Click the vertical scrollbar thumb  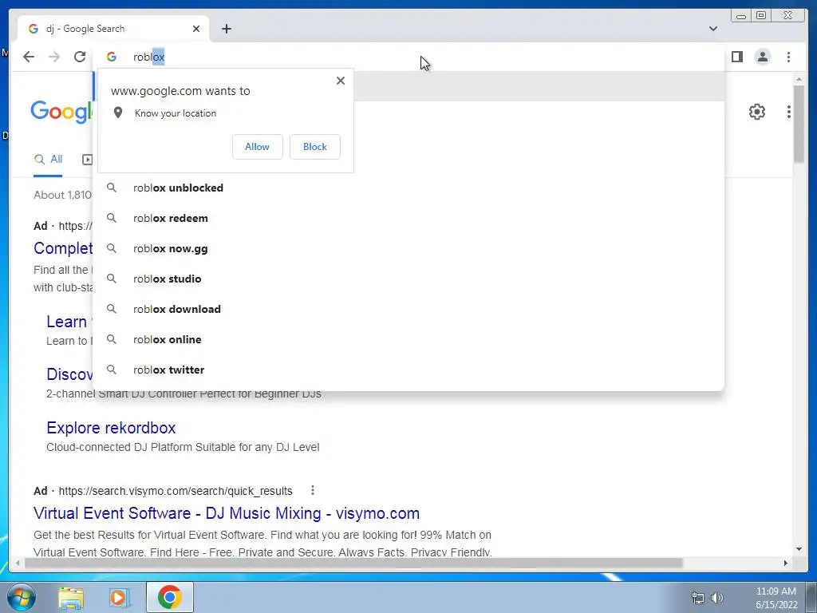click(x=799, y=124)
